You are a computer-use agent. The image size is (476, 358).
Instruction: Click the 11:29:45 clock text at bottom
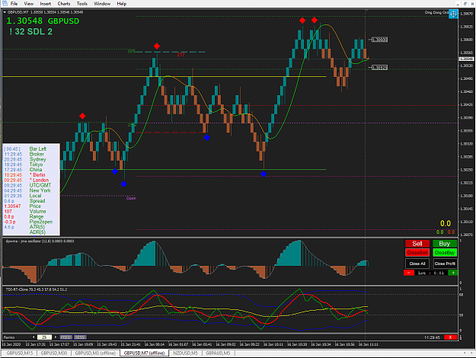coord(432,337)
